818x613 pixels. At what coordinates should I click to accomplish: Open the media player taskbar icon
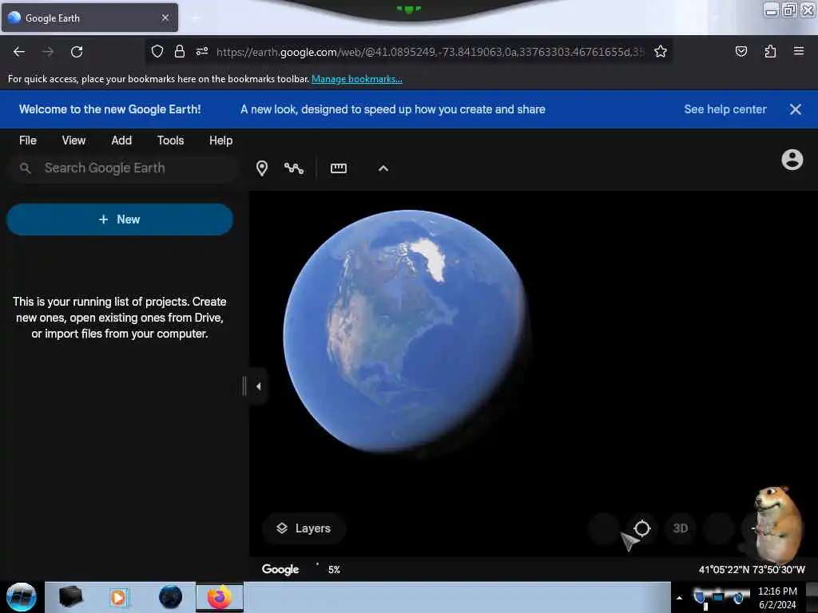click(118, 597)
